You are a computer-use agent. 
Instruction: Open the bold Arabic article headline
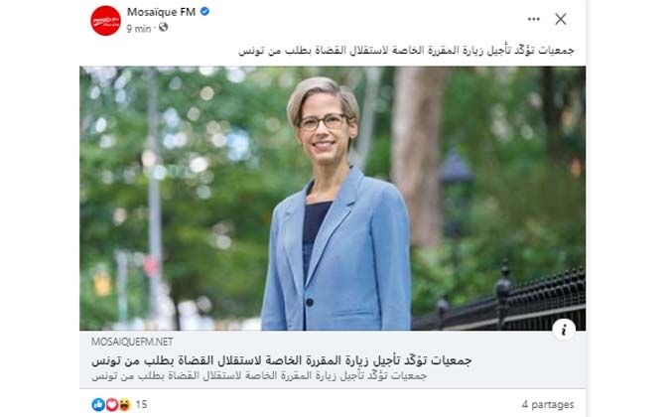281,360
